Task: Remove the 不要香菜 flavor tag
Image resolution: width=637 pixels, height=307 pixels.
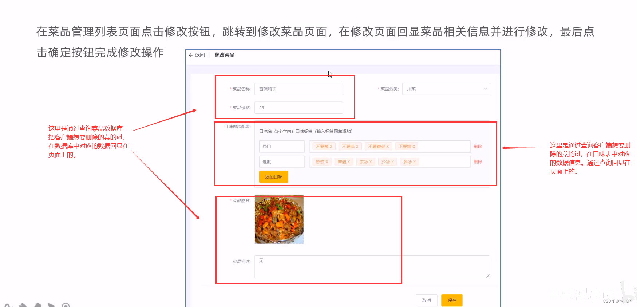Action: pyautogui.click(x=387, y=147)
